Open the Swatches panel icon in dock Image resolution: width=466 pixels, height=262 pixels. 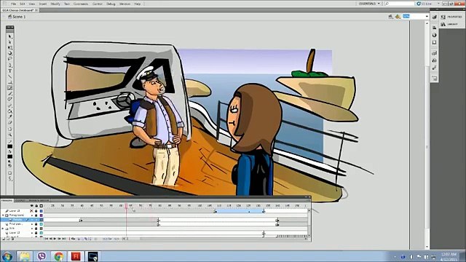pyautogui.click(x=434, y=28)
